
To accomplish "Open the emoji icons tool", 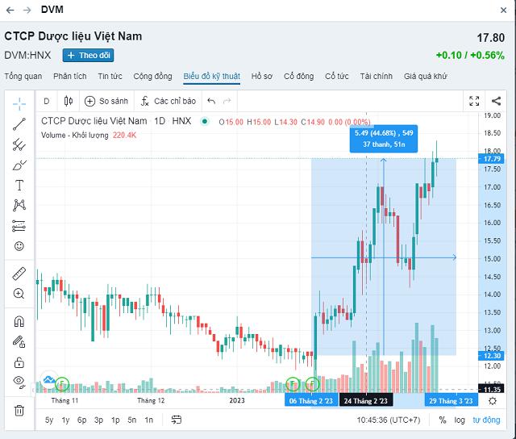I will (x=19, y=246).
